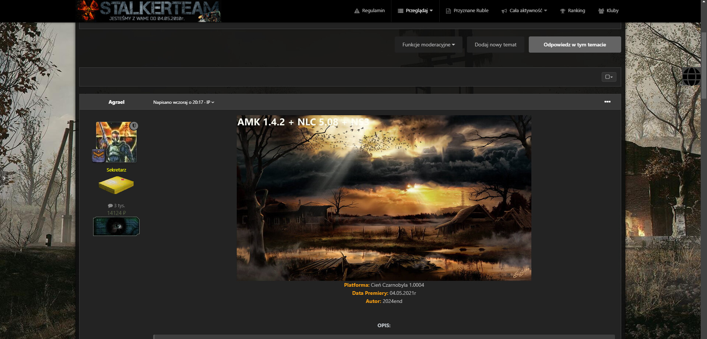Click the Przeglądaj list icon

[x=401, y=11]
